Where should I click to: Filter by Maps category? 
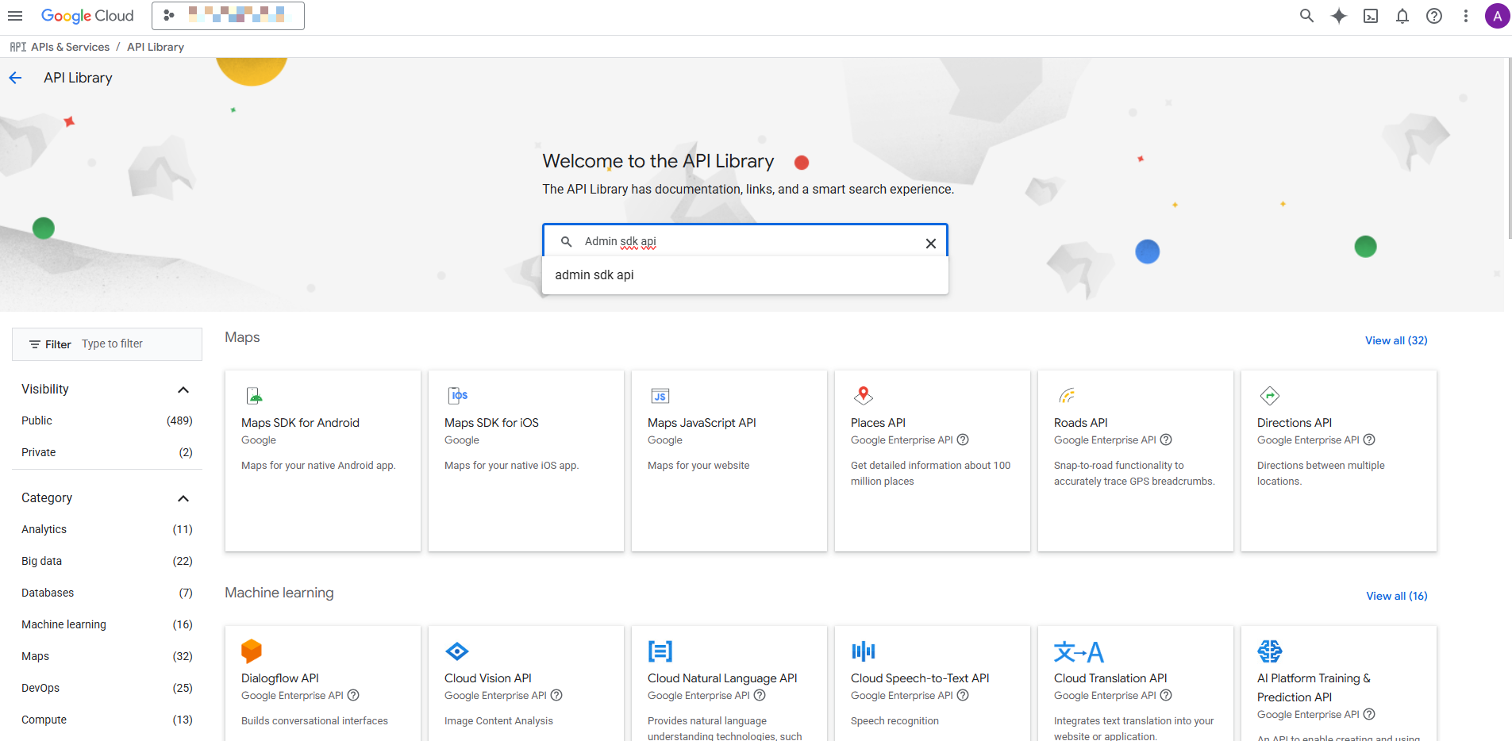click(107, 656)
